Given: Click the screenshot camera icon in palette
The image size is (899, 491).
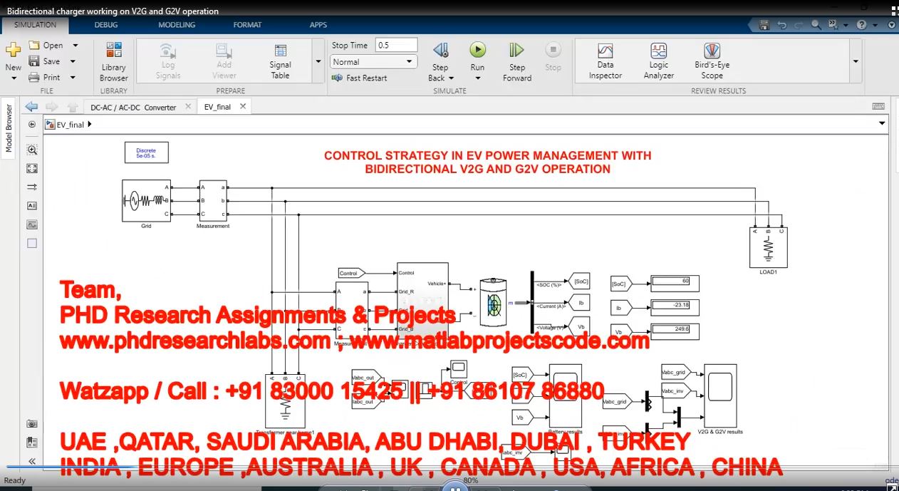Looking at the screenshot, I should point(31,423).
